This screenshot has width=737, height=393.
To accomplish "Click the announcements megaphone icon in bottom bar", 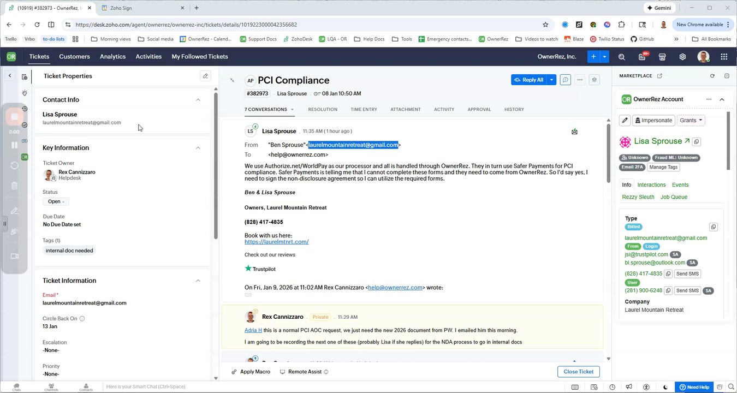I will pyautogui.click(x=629, y=387).
